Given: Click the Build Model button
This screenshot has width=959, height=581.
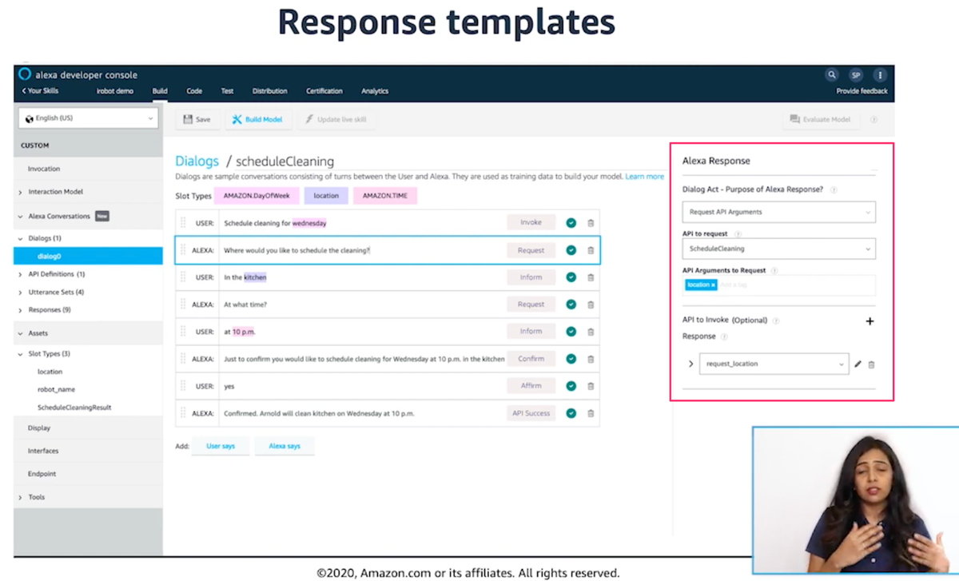Looking at the screenshot, I should pos(257,119).
